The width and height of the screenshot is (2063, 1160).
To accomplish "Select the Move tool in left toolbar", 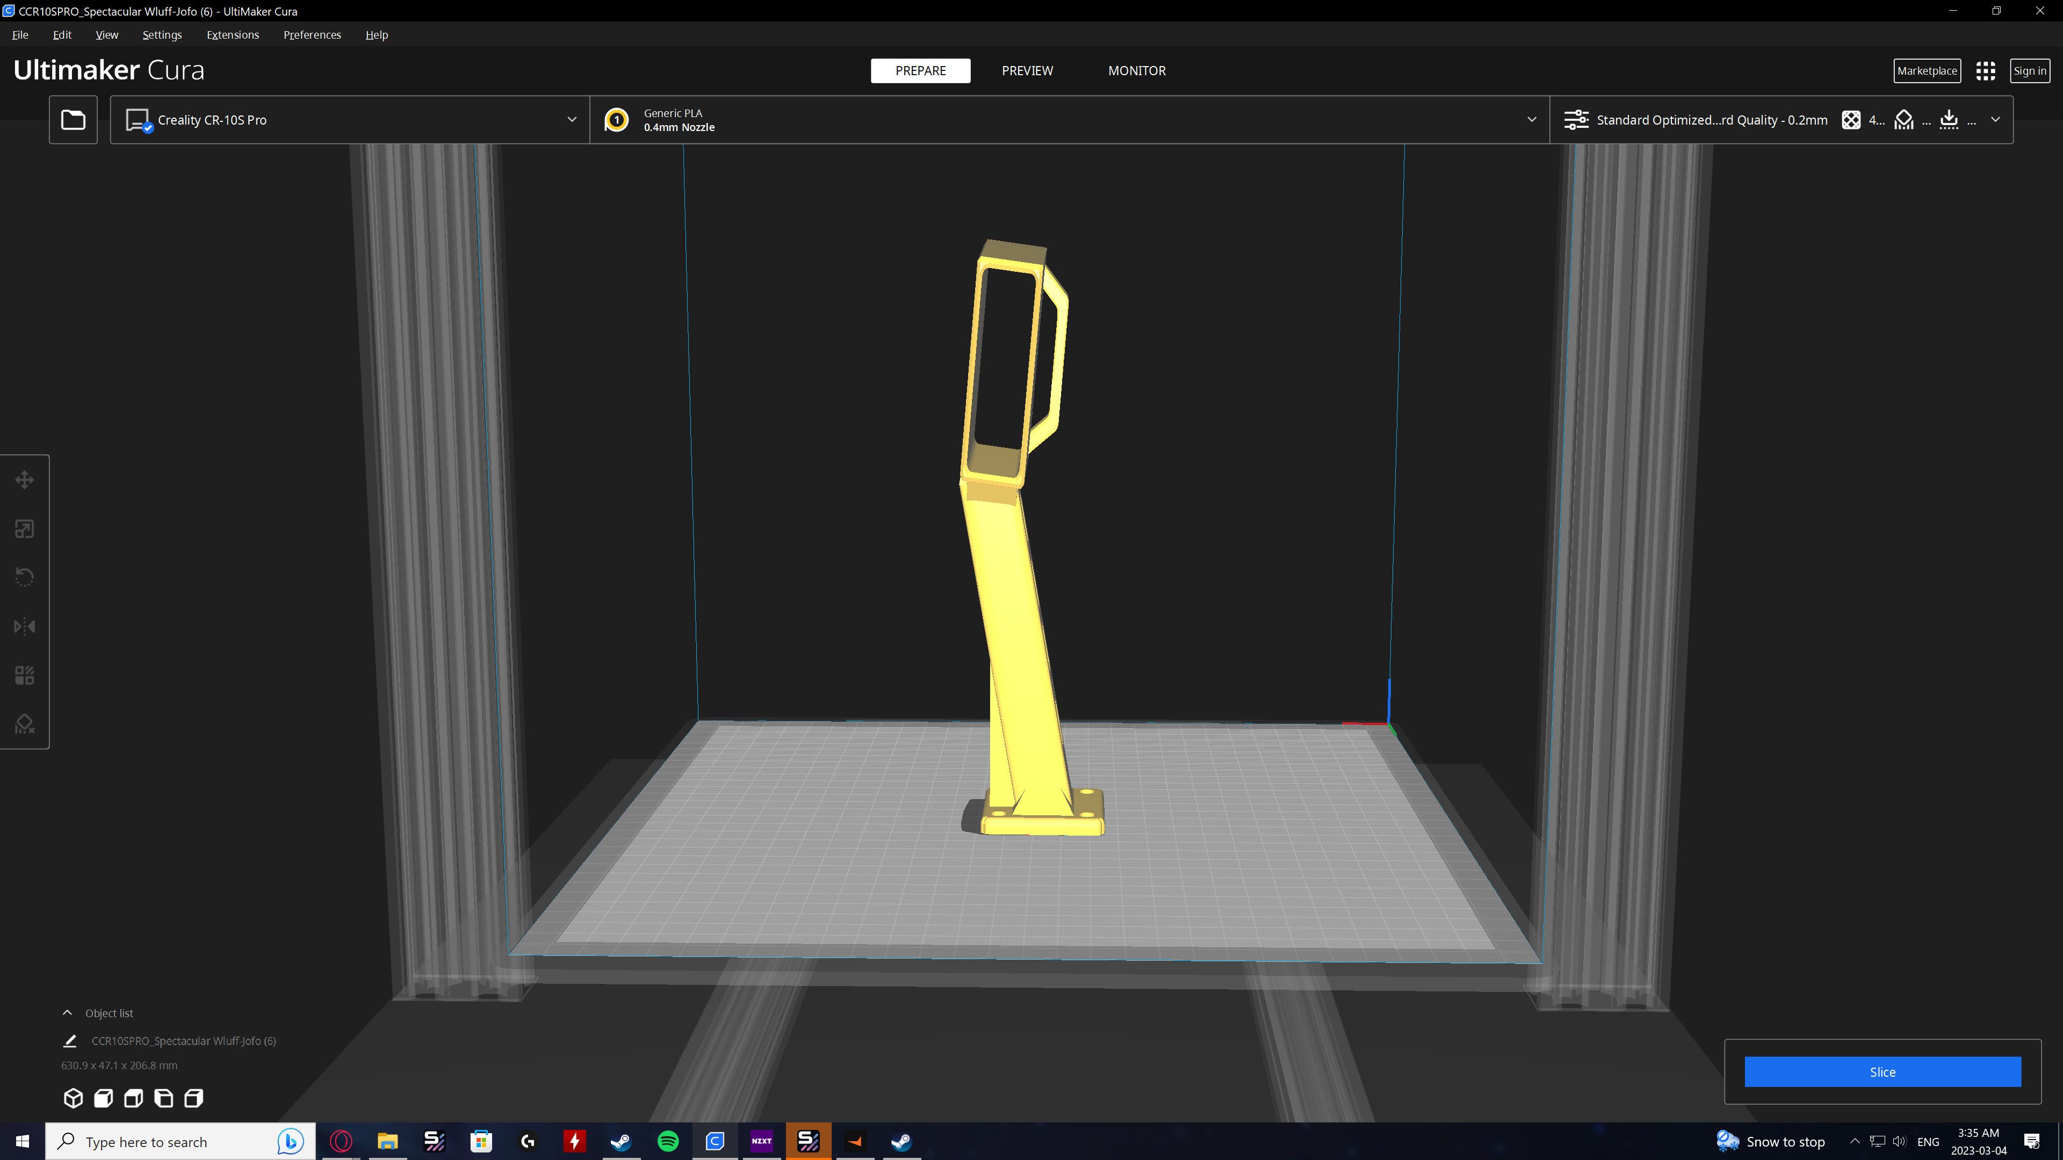I will click(x=25, y=480).
